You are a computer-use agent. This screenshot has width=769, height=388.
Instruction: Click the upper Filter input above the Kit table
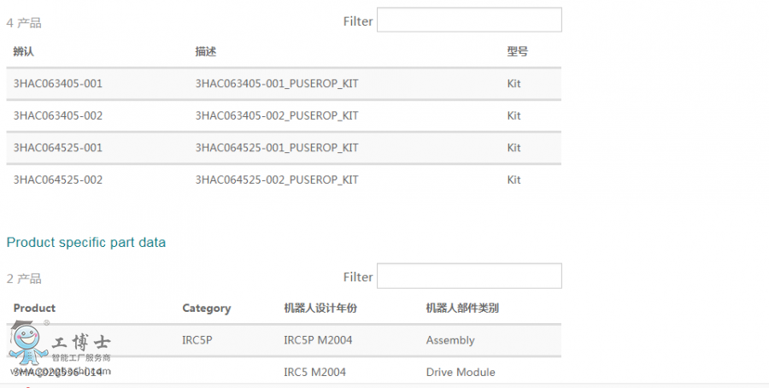coord(469,21)
